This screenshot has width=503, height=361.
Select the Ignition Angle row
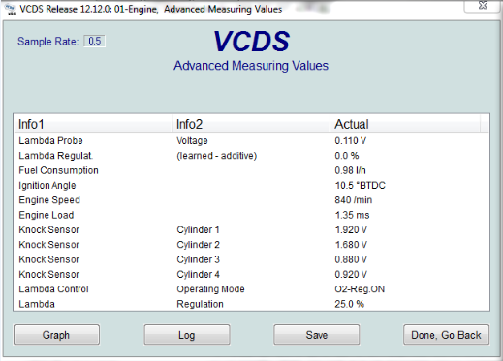tap(251, 185)
